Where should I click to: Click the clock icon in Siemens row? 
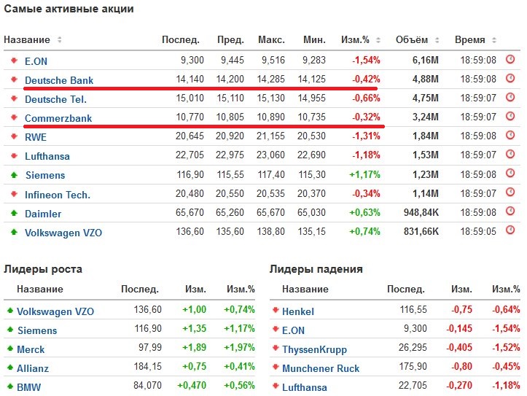pos(510,175)
